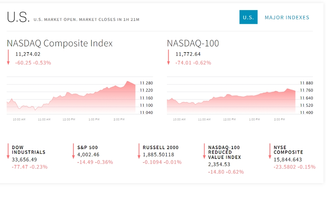The image size is (326, 201).
Task: Open NASDAQ-100 Reduced Value Index link
Action: [225, 152]
